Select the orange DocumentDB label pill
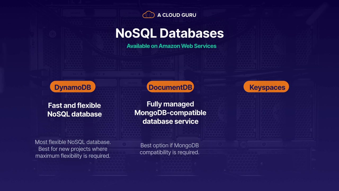The width and height of the screenshot is (339, 191). [170, 87]
